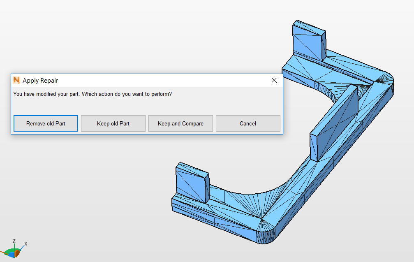Click empty viewport background below the dialog
This screenshot has width=414, height=262.
82,197
